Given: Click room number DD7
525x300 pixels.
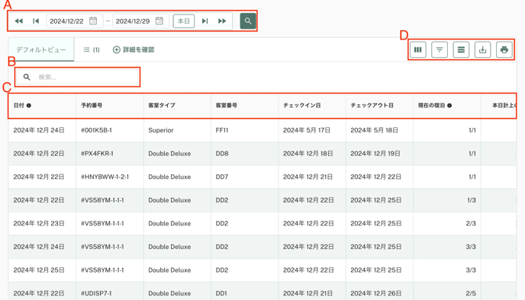Looking at the screenshot, I should (x=222, y=177).
